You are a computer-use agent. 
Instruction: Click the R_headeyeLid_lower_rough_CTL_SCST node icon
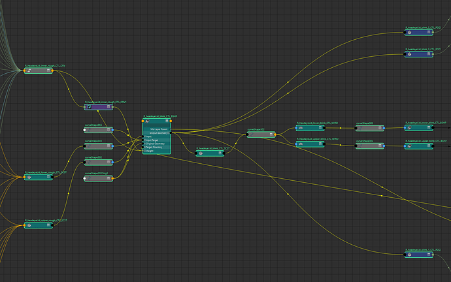coord(29,177)
